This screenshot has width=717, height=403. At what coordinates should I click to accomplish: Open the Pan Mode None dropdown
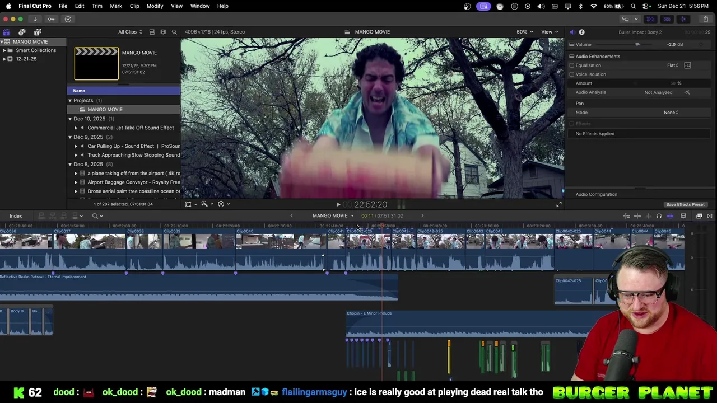tap(671, 113)
